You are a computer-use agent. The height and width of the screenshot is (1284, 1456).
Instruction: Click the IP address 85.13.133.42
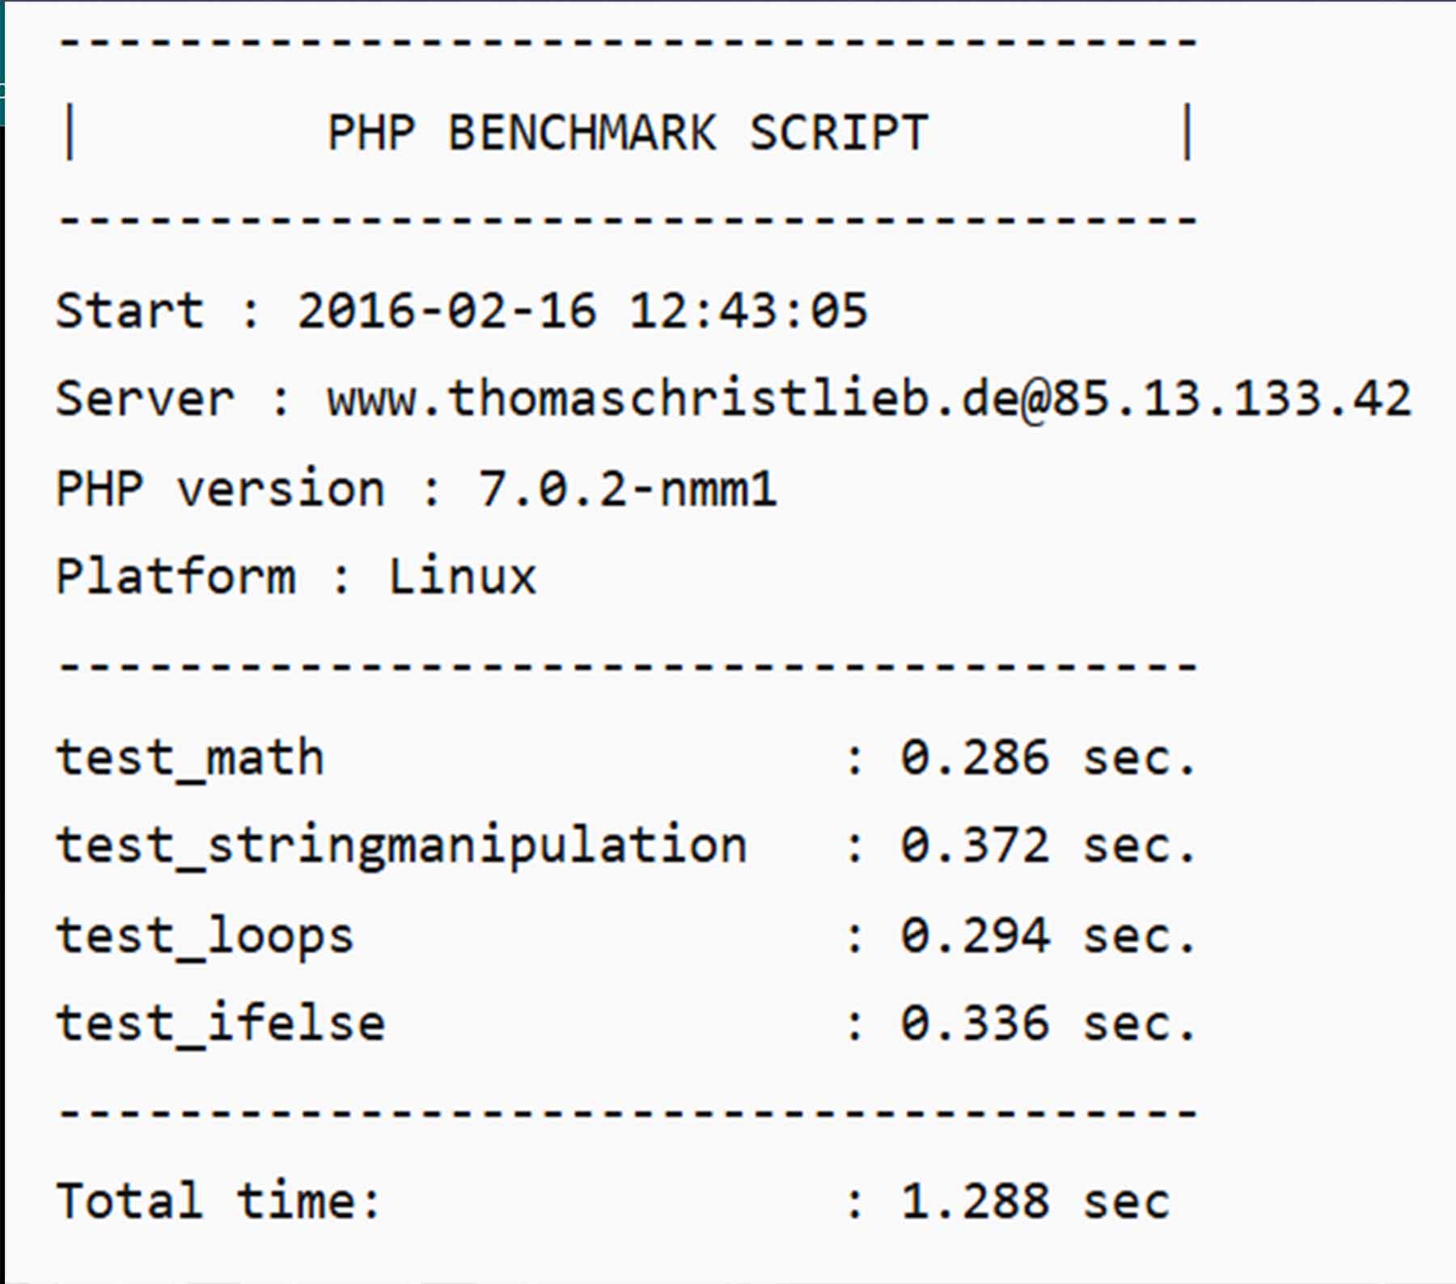click(1232, 399)
